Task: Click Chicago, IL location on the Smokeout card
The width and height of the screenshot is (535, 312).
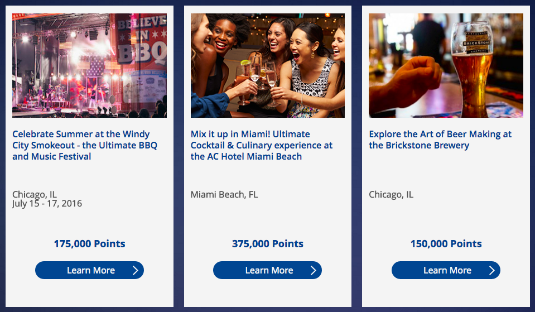Action: coord(35,194)
